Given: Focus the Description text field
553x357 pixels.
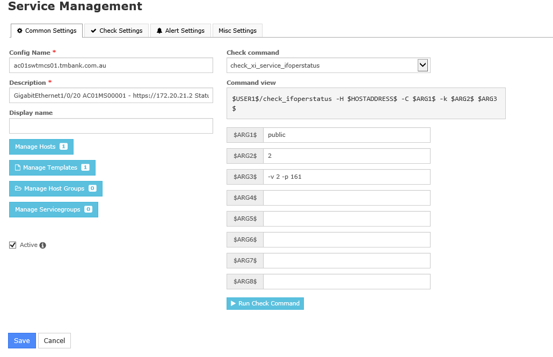Looking at the screenshot, I should 111,96.
